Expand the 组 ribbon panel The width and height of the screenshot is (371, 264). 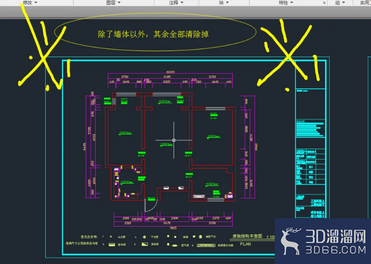click(340, 2)
